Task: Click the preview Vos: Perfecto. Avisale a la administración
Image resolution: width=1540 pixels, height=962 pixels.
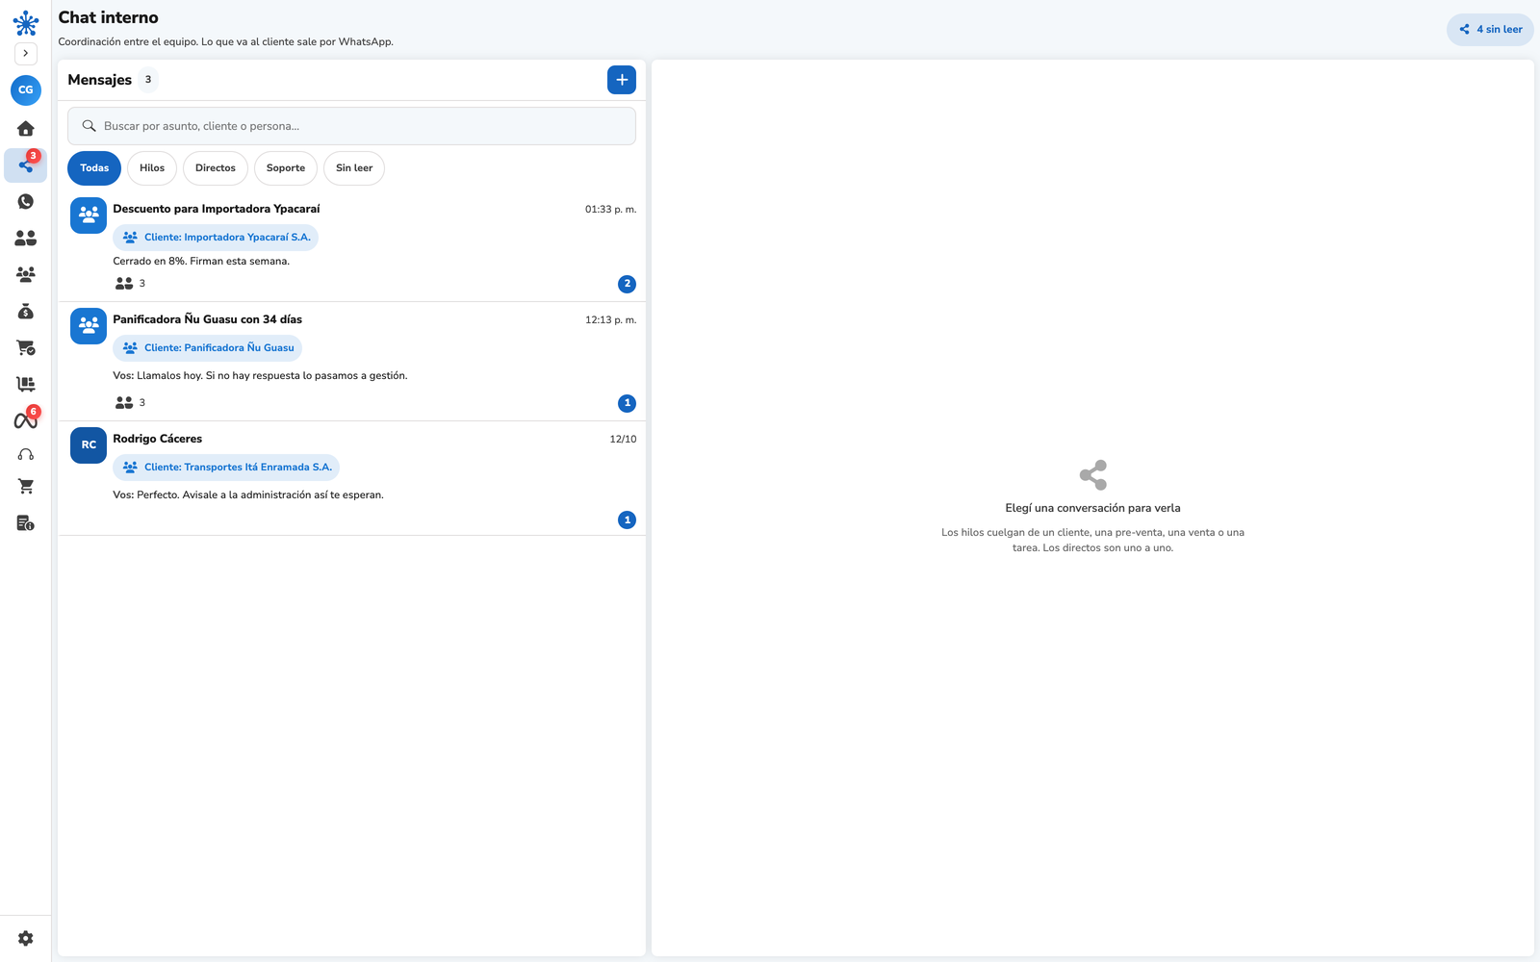Action: tap(248, 495)
